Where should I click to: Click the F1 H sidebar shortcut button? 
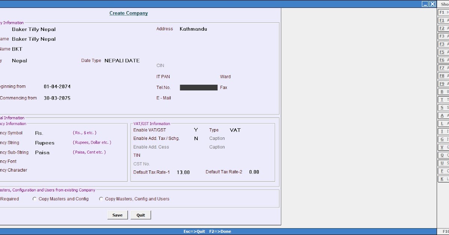(x=443, y=12)
